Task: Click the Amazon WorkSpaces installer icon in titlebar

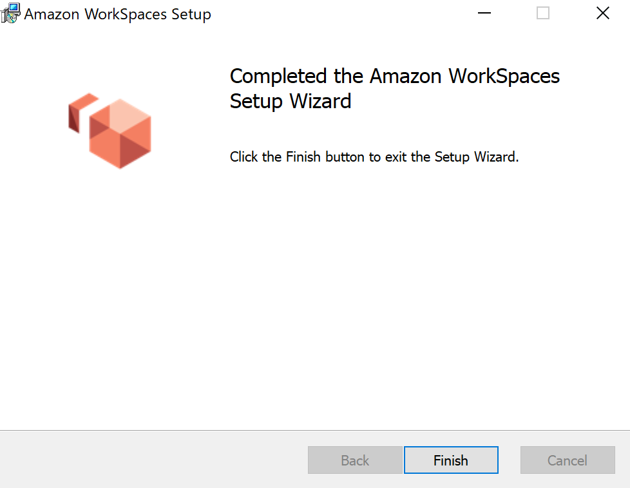Action: click(x=10, y=13)
